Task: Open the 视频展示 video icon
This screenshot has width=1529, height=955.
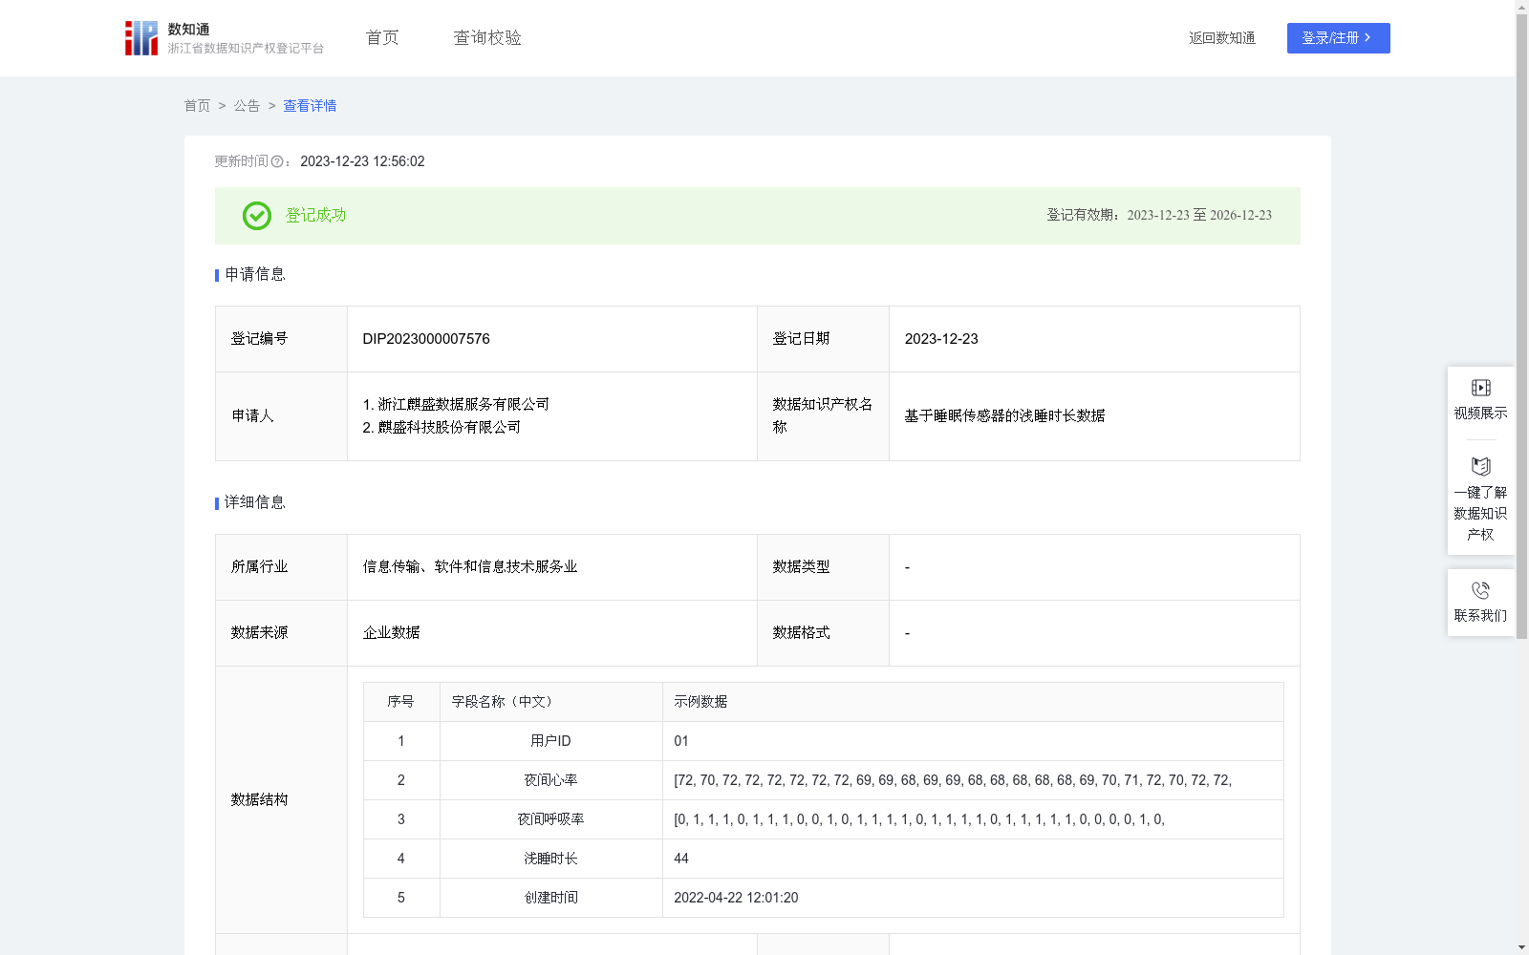Action: point(1480,388)
